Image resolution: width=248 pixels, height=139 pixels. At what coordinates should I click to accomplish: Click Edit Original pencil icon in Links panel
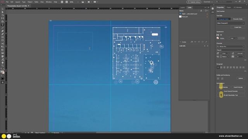206,42
